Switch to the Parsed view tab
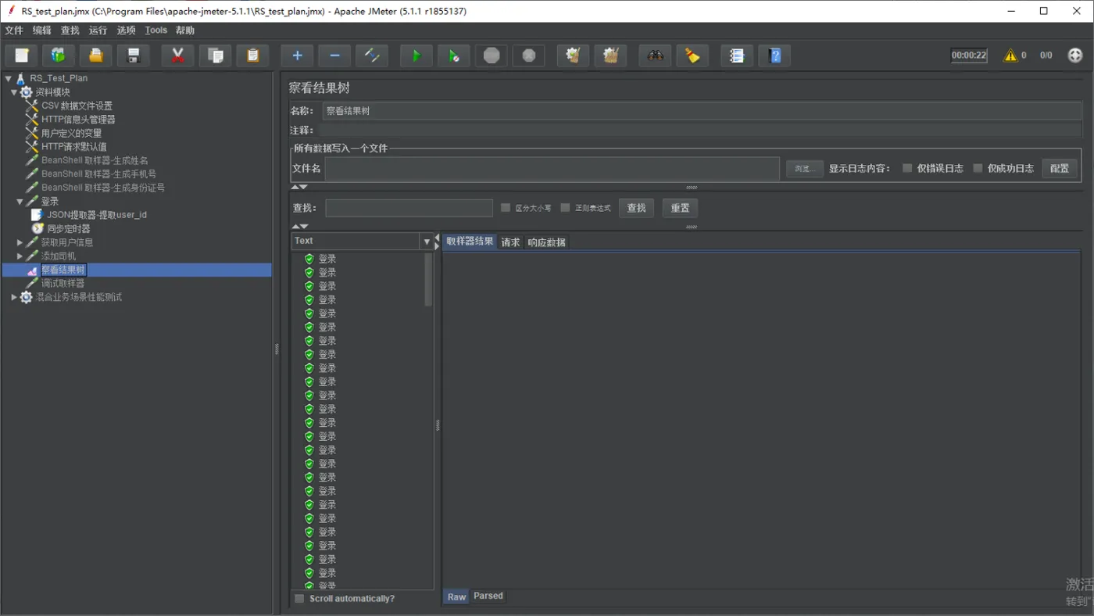The height and width of the screenshot is (616, 1094). coord(488,596)
